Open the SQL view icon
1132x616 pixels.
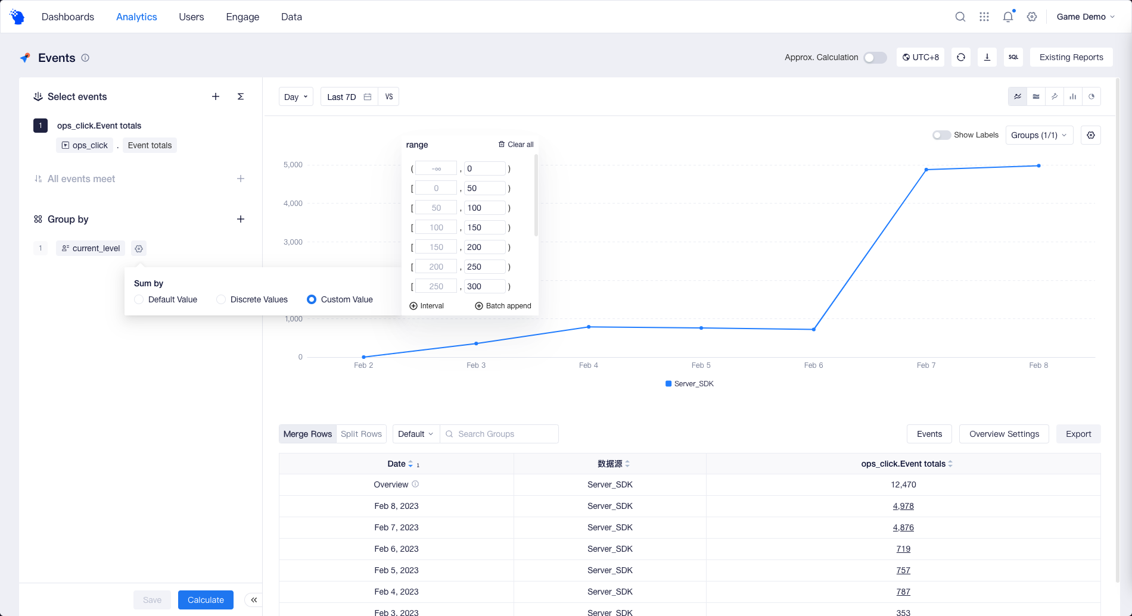pyautogui.click(x=1013, y=57)
